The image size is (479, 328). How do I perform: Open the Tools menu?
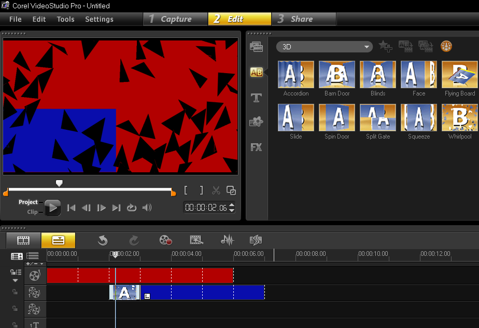pyautogui.click(x=65, y=19)
